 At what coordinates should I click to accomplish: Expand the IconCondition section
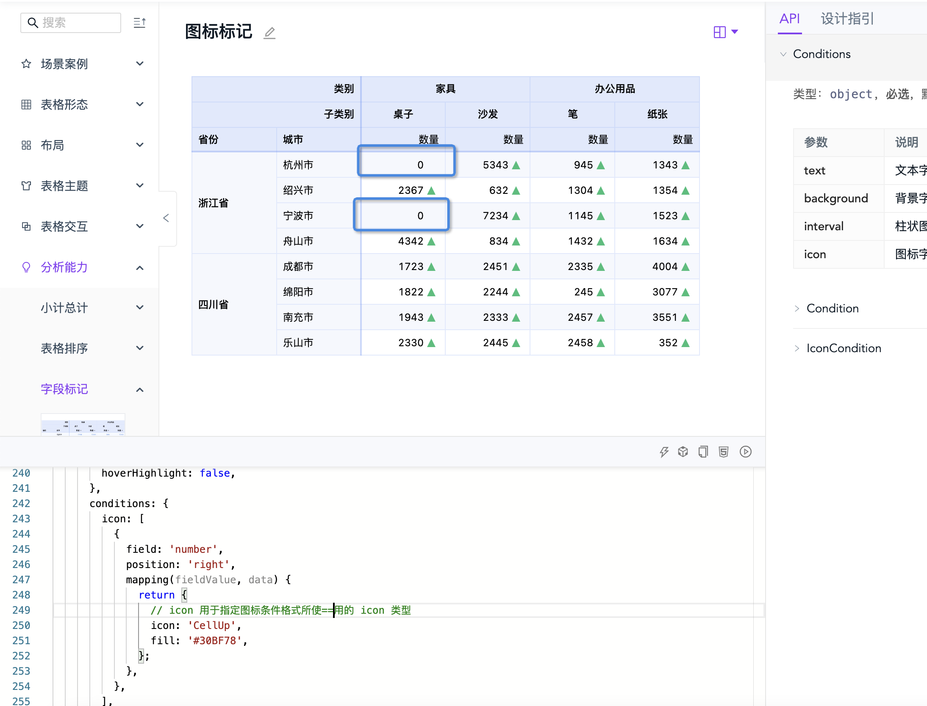coord(797,348)
